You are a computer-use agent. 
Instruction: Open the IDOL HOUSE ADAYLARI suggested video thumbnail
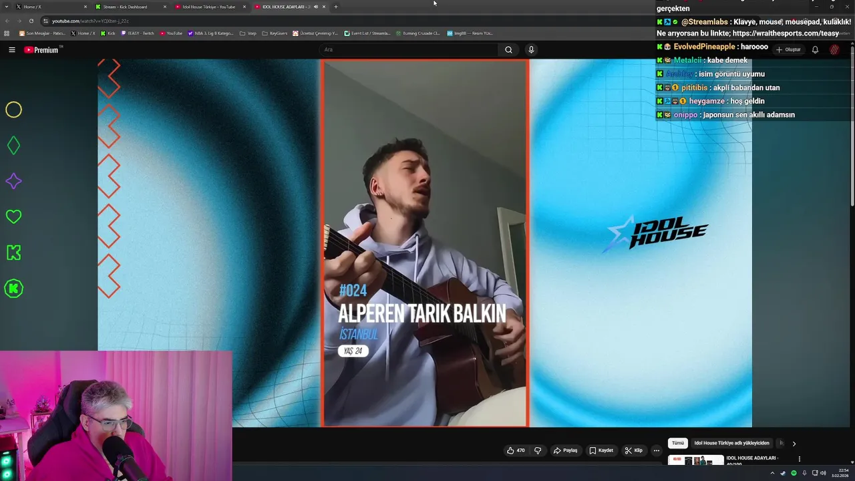point(695,460)
